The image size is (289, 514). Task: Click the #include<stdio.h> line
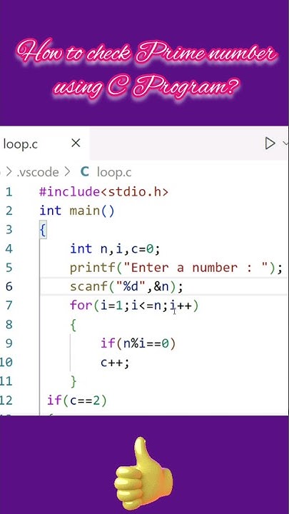(104, 192)
